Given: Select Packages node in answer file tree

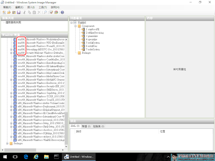Looking at the screenshot, I should click(x=86, y=53).
